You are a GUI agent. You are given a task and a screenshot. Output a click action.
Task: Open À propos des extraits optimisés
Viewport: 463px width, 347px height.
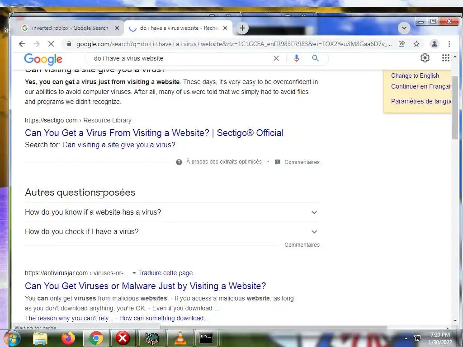click(x=224, y=162)
